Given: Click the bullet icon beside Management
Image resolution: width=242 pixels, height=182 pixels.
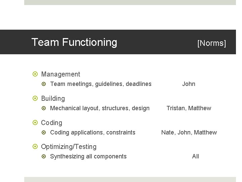Looking at the screenshot, I should pyautogui.click(x=35, y=74).
